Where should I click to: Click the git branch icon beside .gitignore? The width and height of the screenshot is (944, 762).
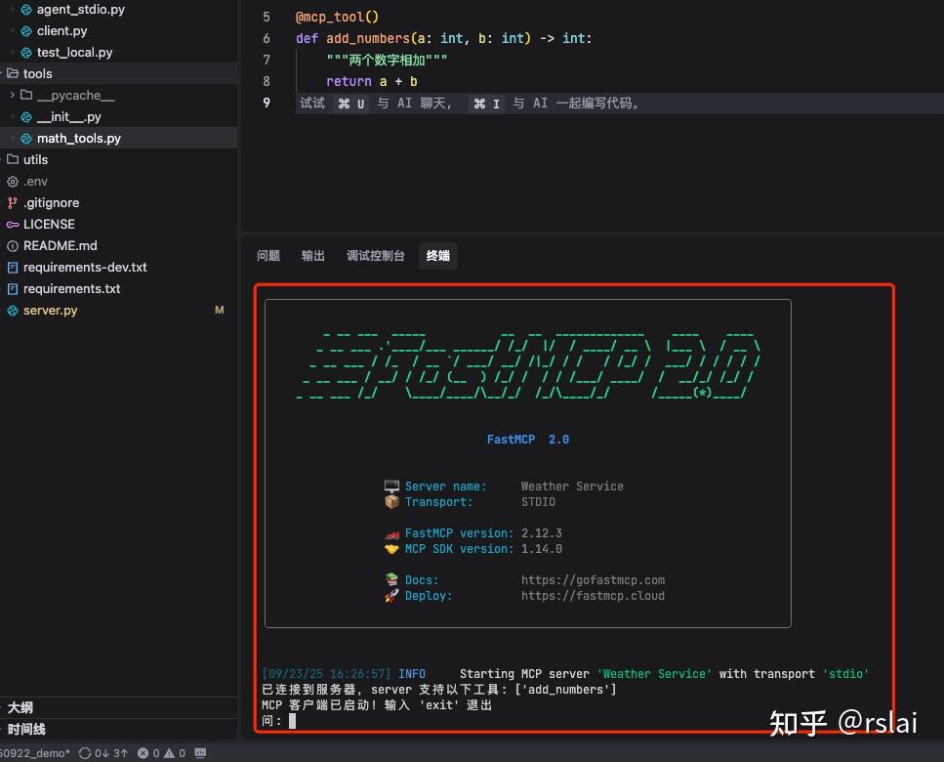click(x=12, y=203)
